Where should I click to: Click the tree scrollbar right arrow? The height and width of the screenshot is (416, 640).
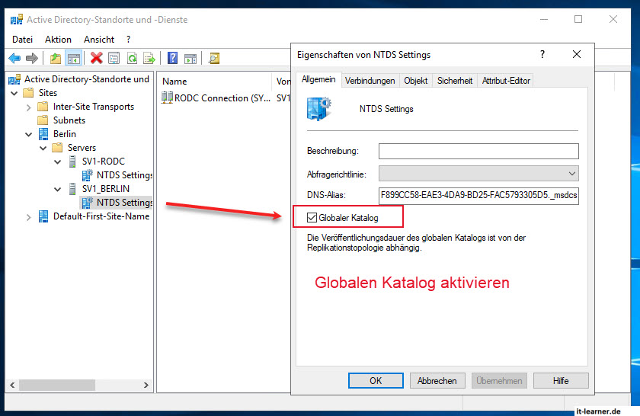pos(146,385)
